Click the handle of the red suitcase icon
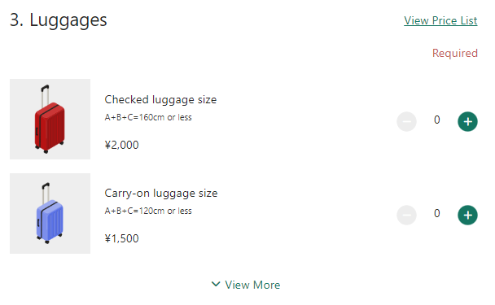 pos(45,95)
